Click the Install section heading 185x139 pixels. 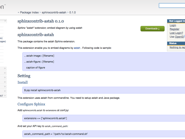coord(23,82)
